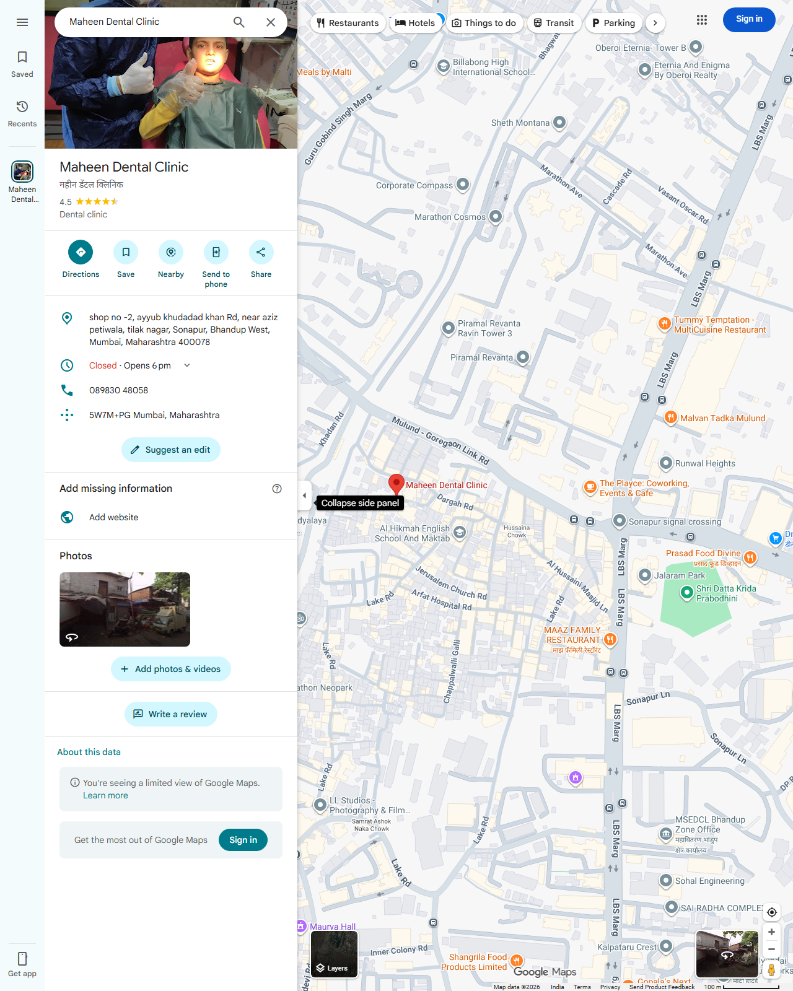Click Marathon Cosmos marker
The image size is (793, 991).
496,216
